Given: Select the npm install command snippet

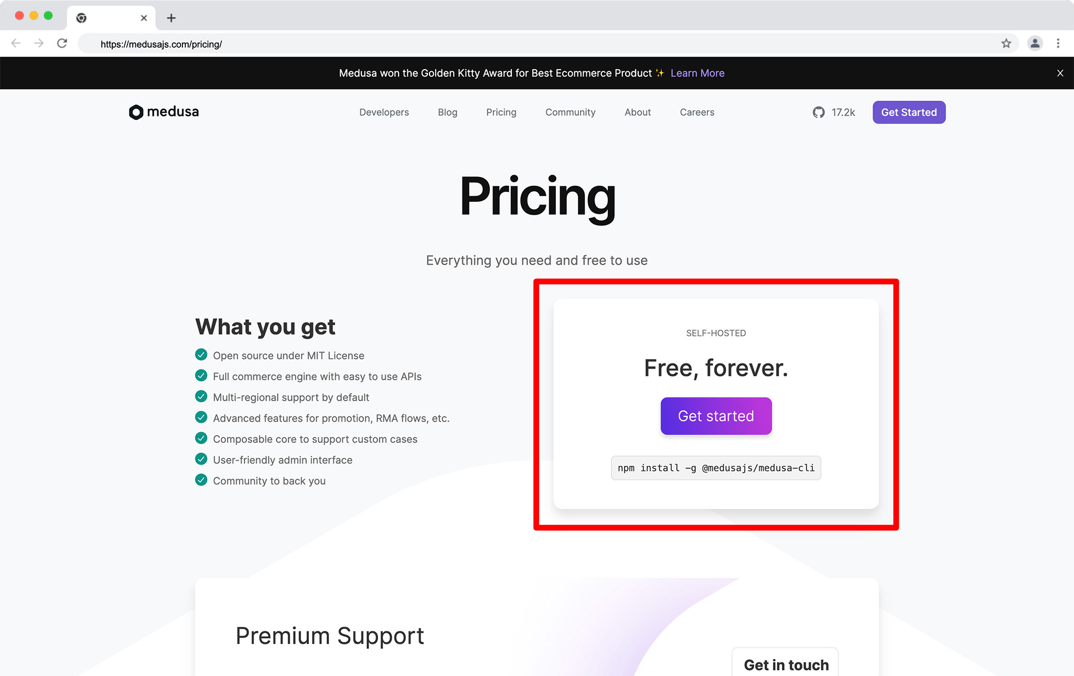Looking at the screenshot, I should click(x=716, y=468).
